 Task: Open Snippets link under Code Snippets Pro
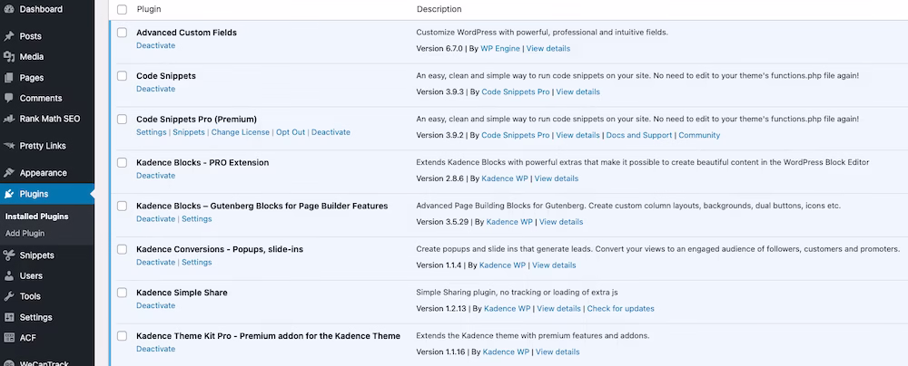(189, 132)
